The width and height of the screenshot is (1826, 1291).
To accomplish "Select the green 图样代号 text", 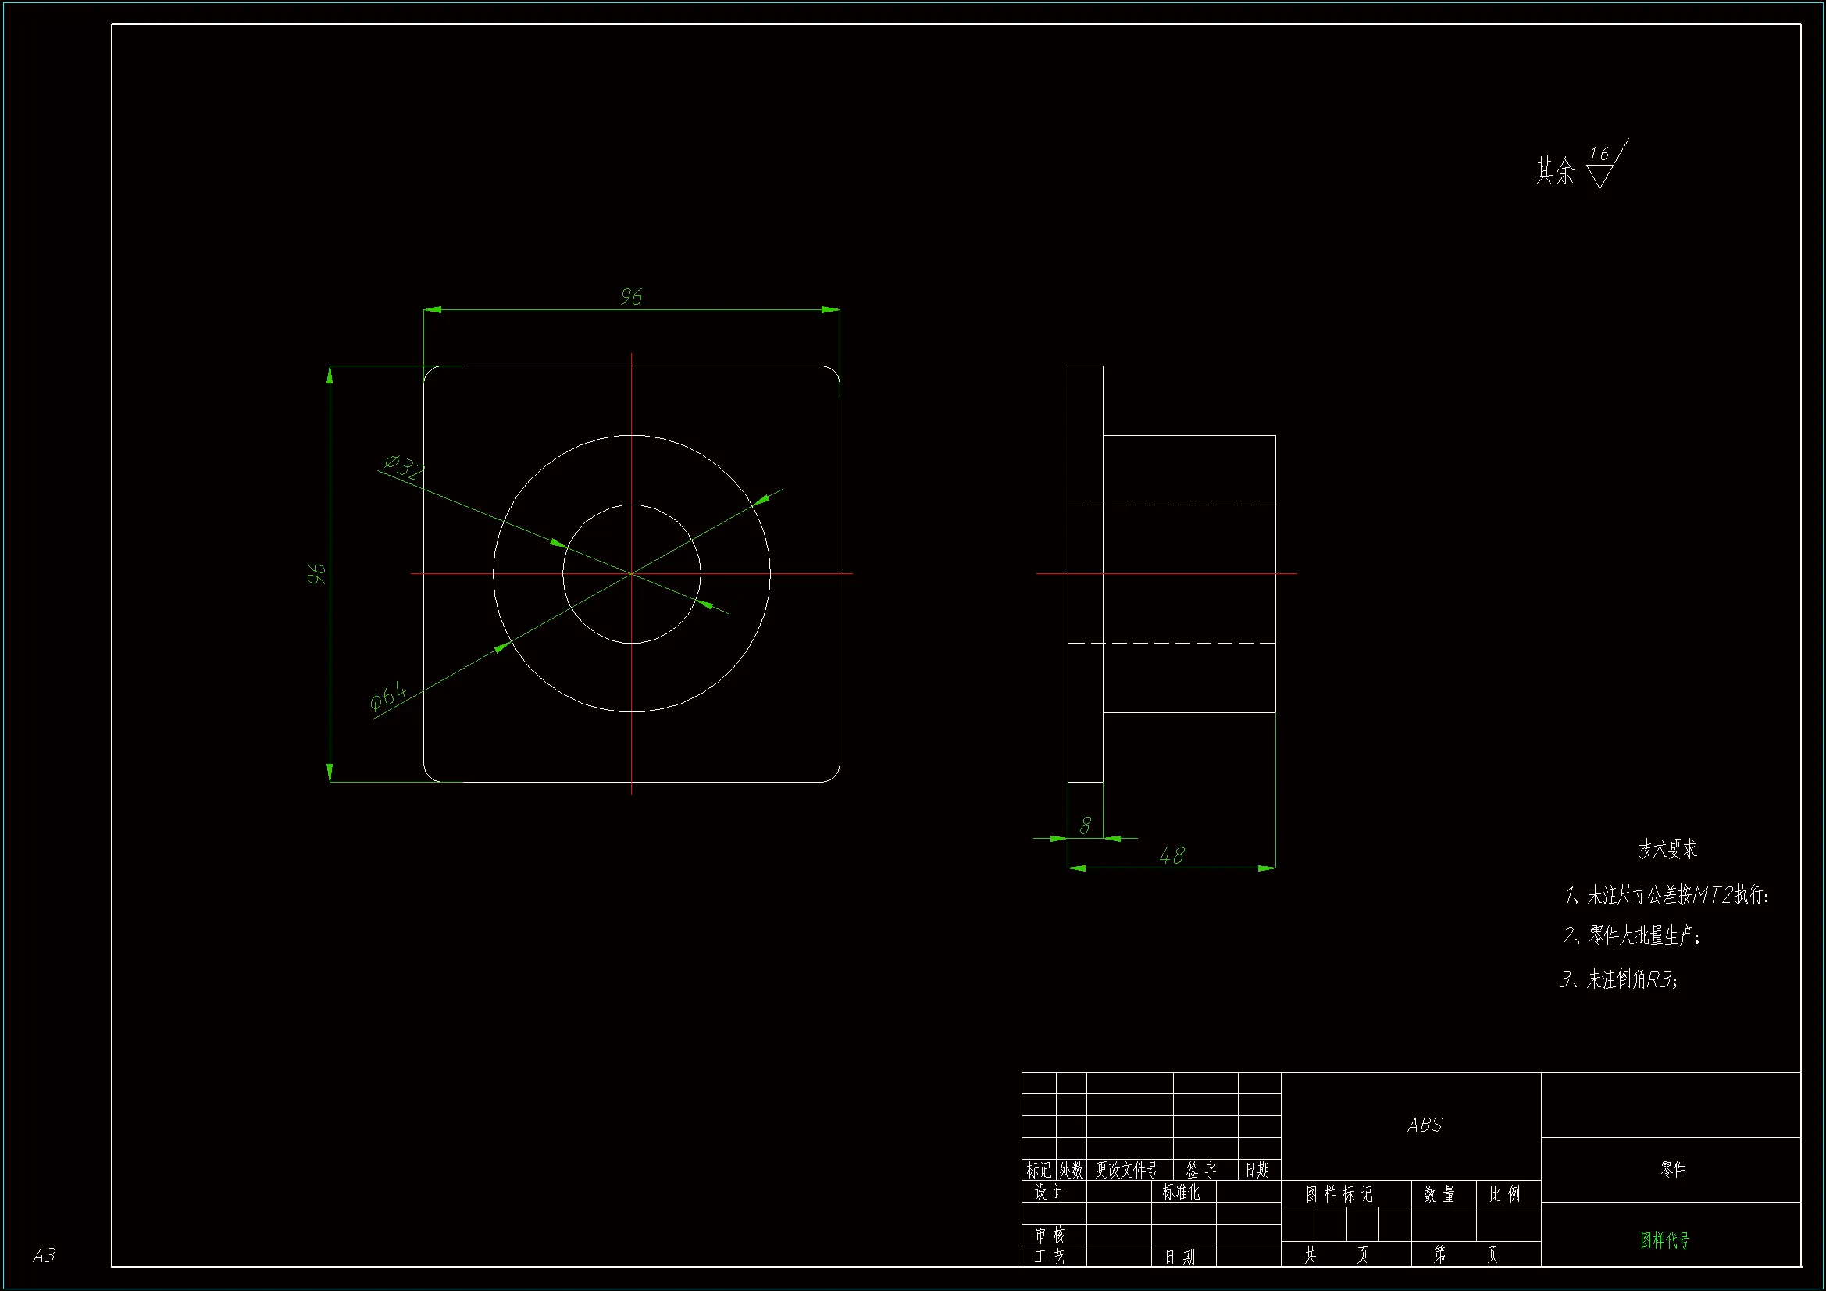I will tap(1664, 1239).
